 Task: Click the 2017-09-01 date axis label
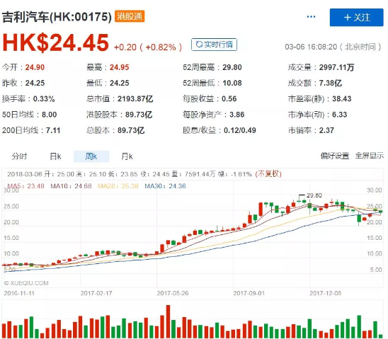(249, 293)
